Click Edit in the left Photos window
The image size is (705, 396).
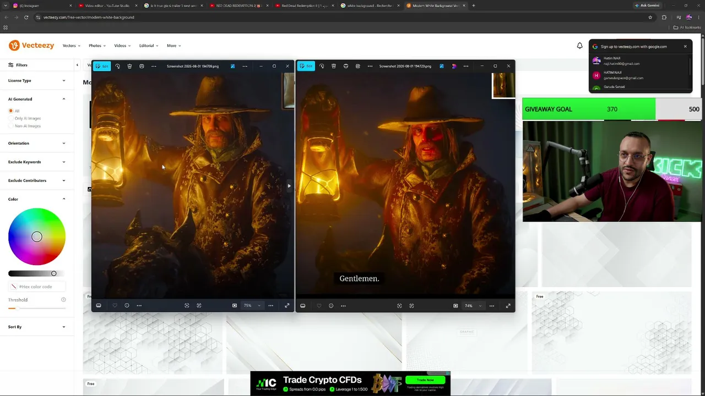pos(101,66)
